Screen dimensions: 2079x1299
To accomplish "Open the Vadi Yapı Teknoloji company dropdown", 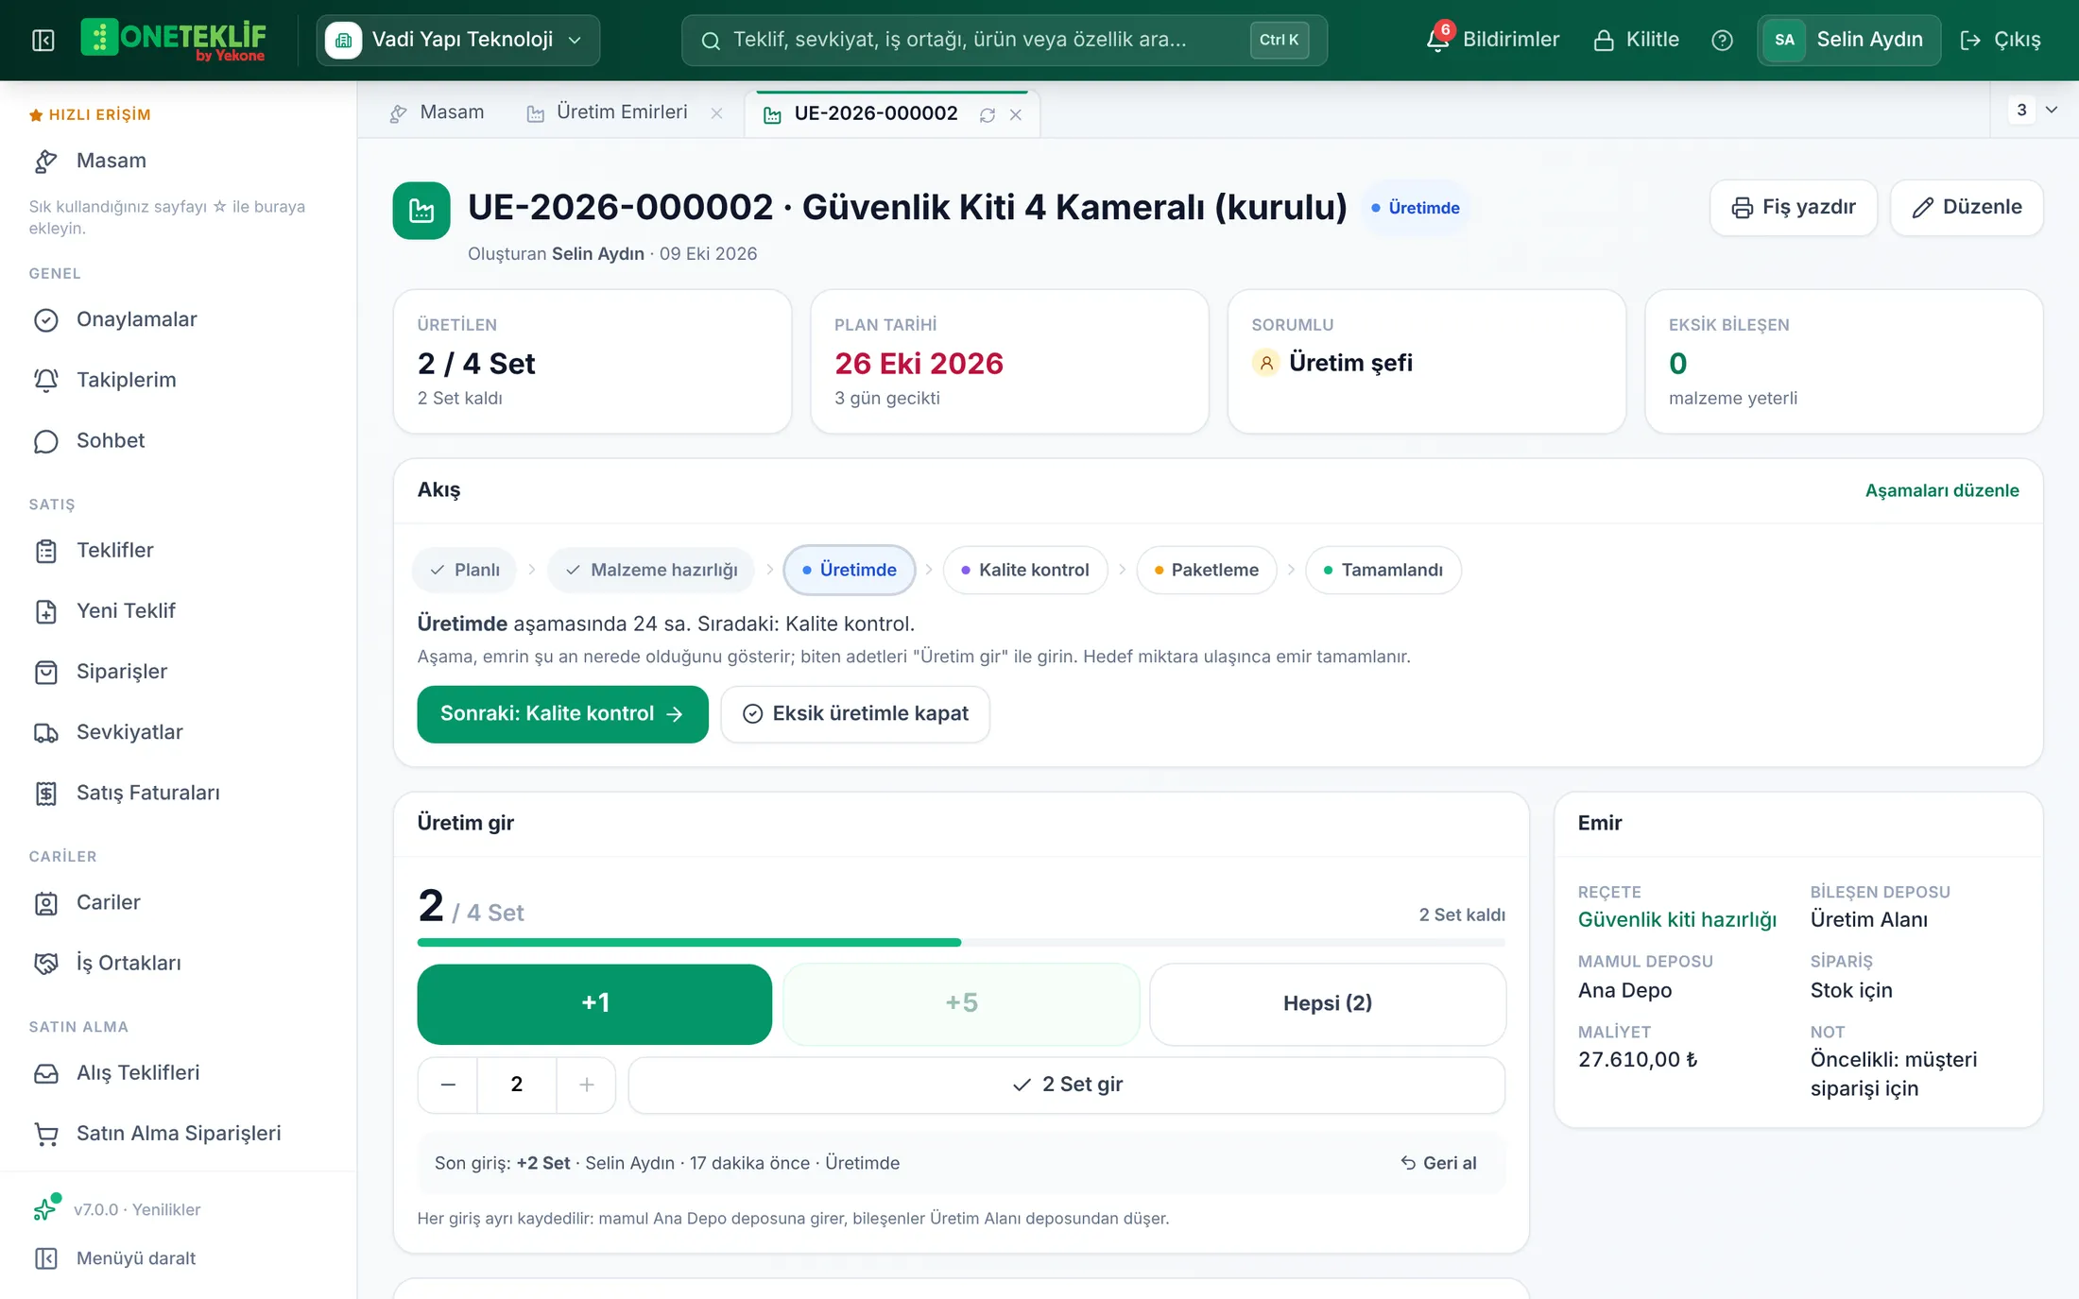I will 457,40.
